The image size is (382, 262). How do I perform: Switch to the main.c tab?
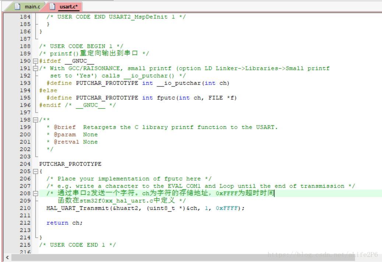tap(27, 7)
